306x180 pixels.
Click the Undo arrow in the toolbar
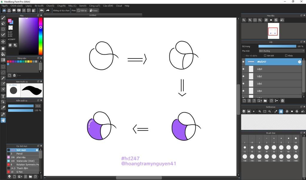[42, 10]
